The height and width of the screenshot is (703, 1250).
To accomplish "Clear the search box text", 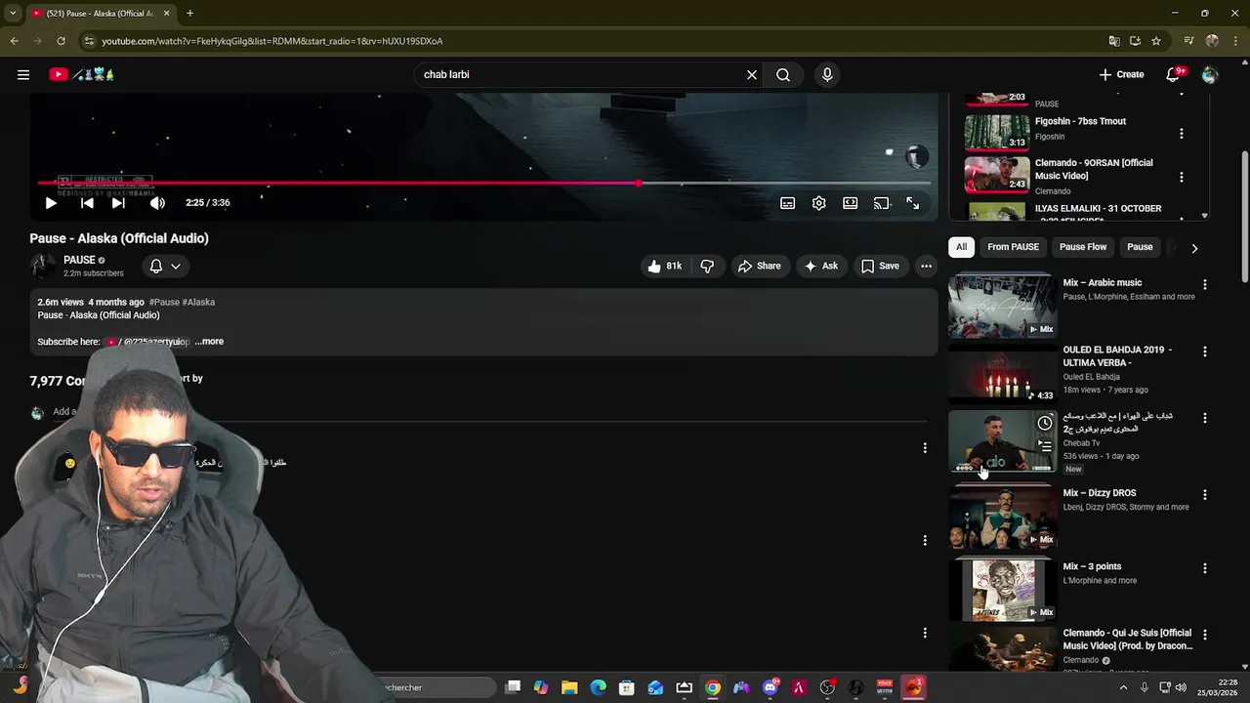I will (x=752, y=74).
